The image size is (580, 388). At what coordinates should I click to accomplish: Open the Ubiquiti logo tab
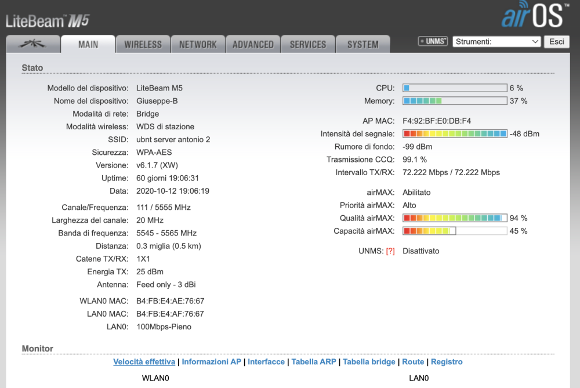(x=32, y=44)
